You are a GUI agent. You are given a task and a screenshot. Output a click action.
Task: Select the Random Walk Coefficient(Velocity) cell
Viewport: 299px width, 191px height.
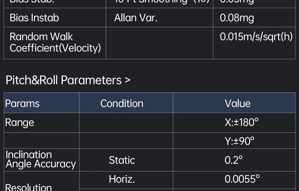55,43
